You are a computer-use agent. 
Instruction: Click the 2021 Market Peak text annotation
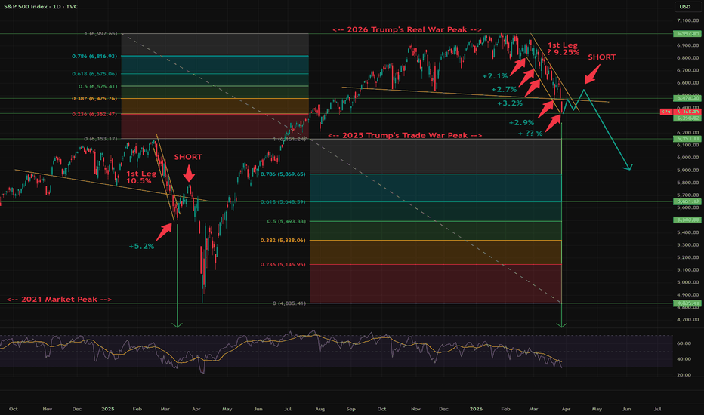pos(59,300)
